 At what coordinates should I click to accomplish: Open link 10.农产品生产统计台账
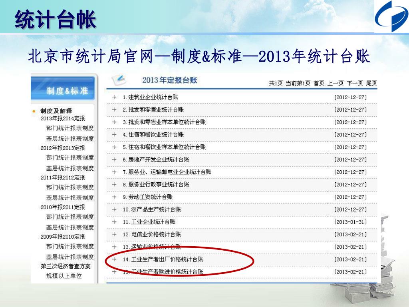tap(152, 209)
